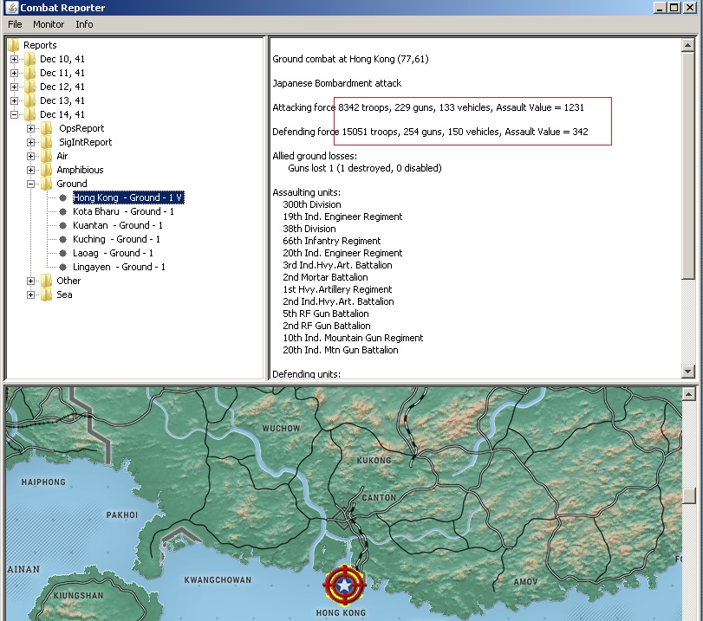Click the Sea folder icon
This screenshot has width=703, height=621.
46,294
